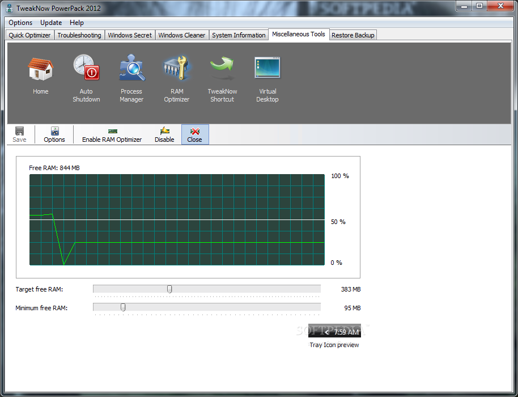Switch to System Information tab
Viewport: 518px width, 397px height.
pos(239,35)
